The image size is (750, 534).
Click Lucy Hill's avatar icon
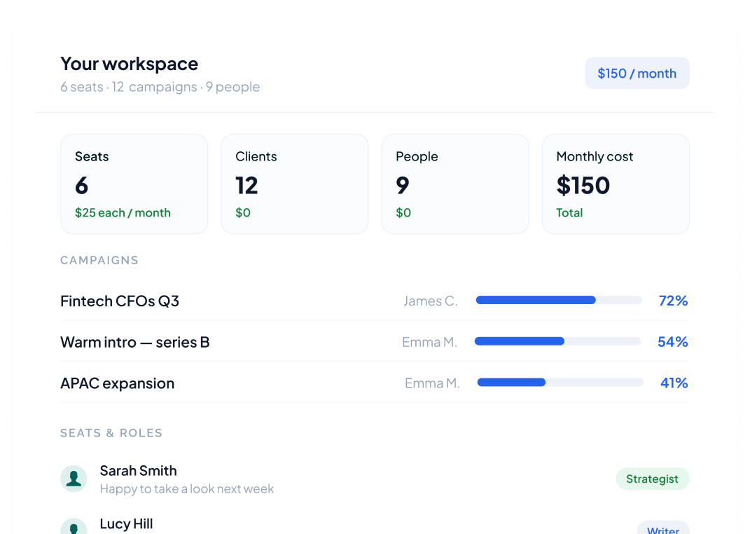pos(74,526)
